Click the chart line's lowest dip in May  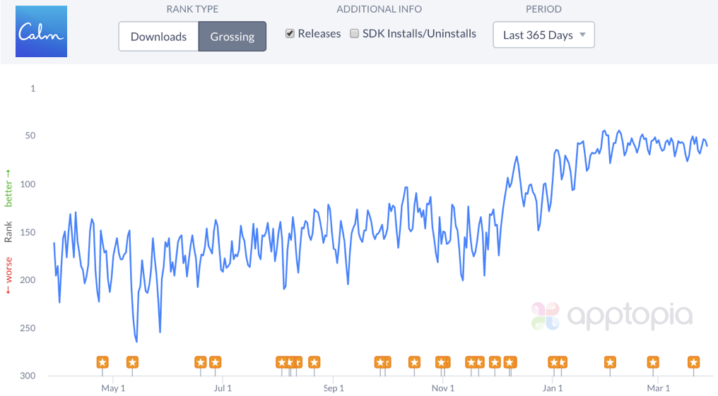[x=136, y=342]
